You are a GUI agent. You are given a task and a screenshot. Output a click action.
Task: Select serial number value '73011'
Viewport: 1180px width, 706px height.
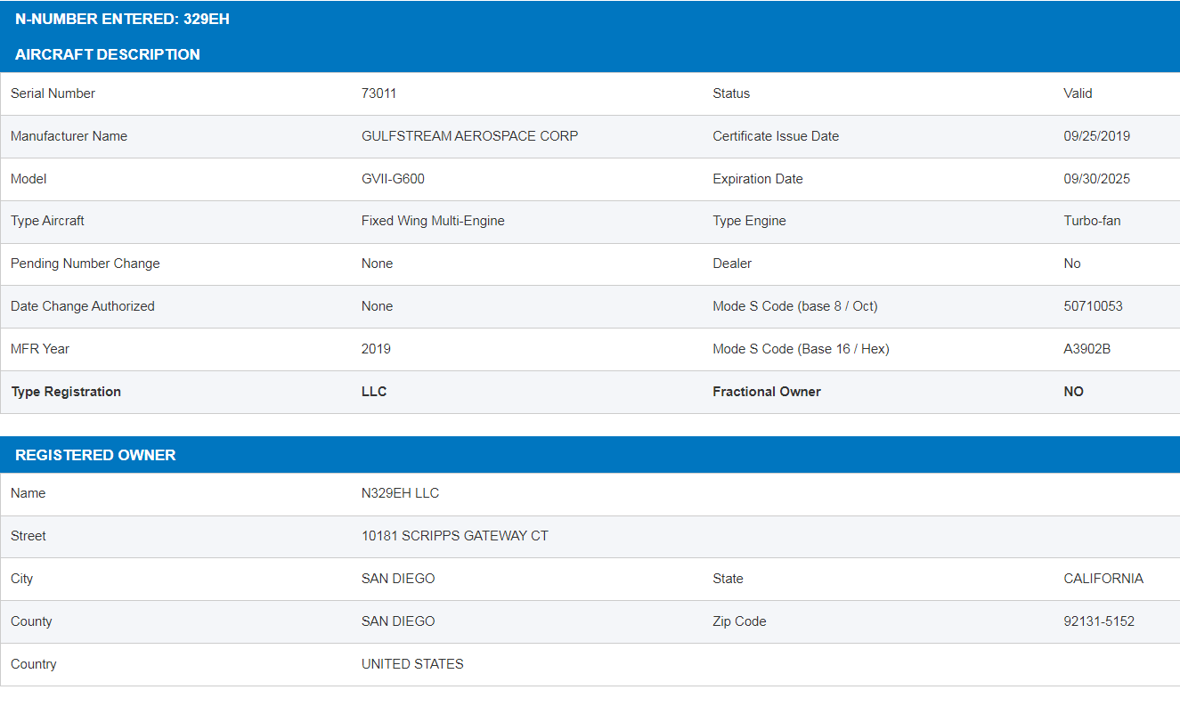[x=378, y=93]
